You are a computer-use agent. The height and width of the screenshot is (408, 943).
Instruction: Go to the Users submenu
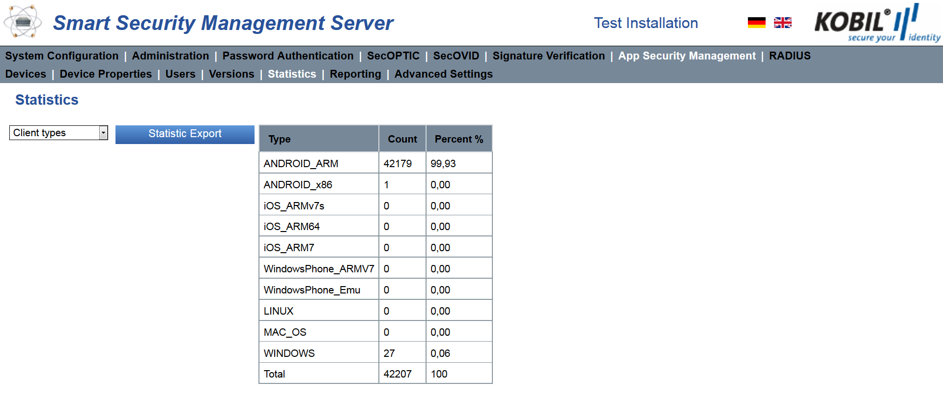[x=180, y=74]
